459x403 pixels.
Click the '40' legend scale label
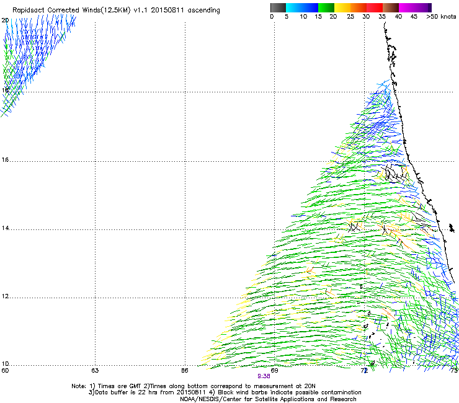click(x=398, y=17)
